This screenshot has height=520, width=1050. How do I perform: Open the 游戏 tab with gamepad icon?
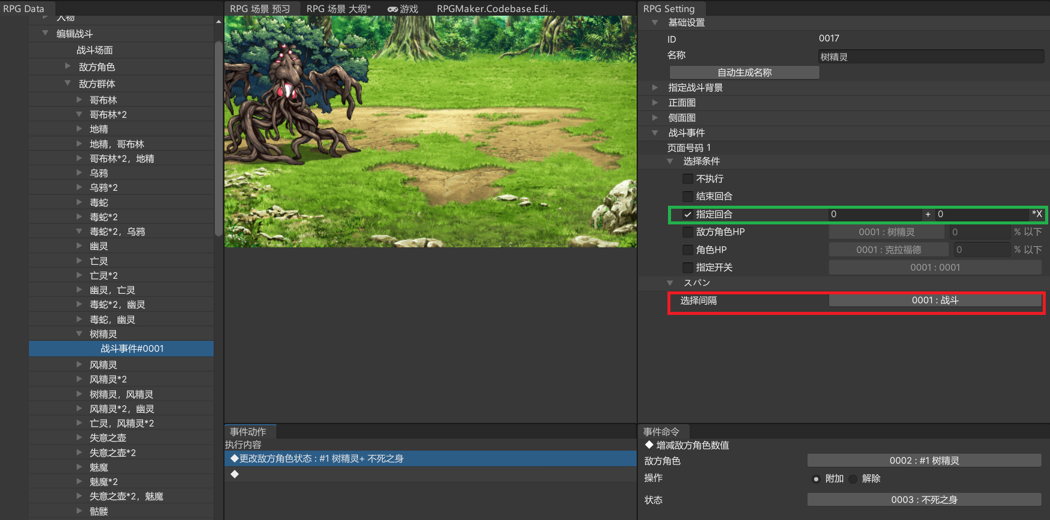tap(403, 8)
